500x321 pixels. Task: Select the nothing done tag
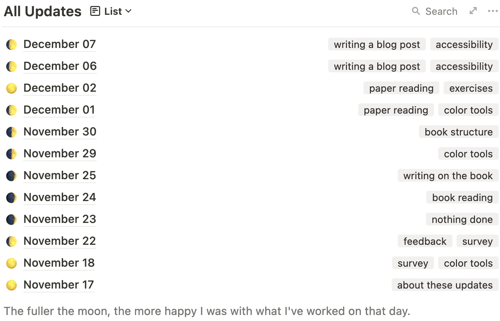click(x=462, y=219)
